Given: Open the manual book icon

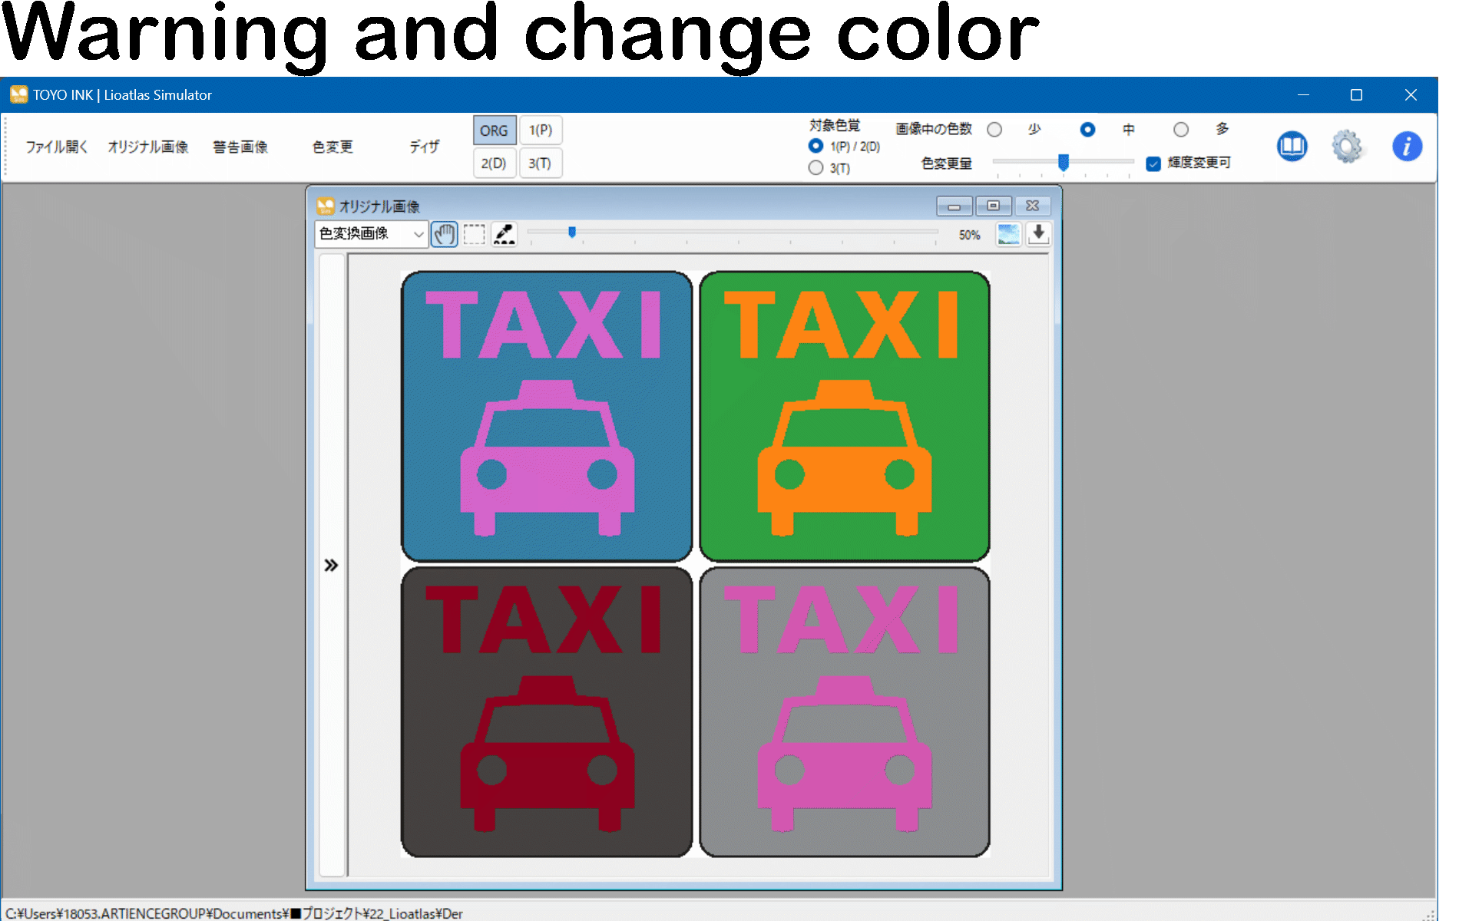Looking at the screenshot, I should (1292, 146).
